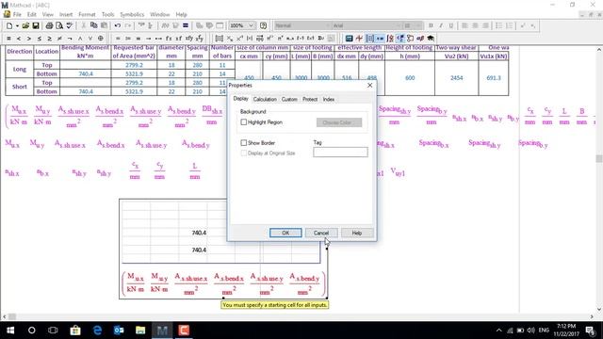Screen dimensions: 603x339
Task: Open the Greek symbol toolbar icon
Action: 421,39
